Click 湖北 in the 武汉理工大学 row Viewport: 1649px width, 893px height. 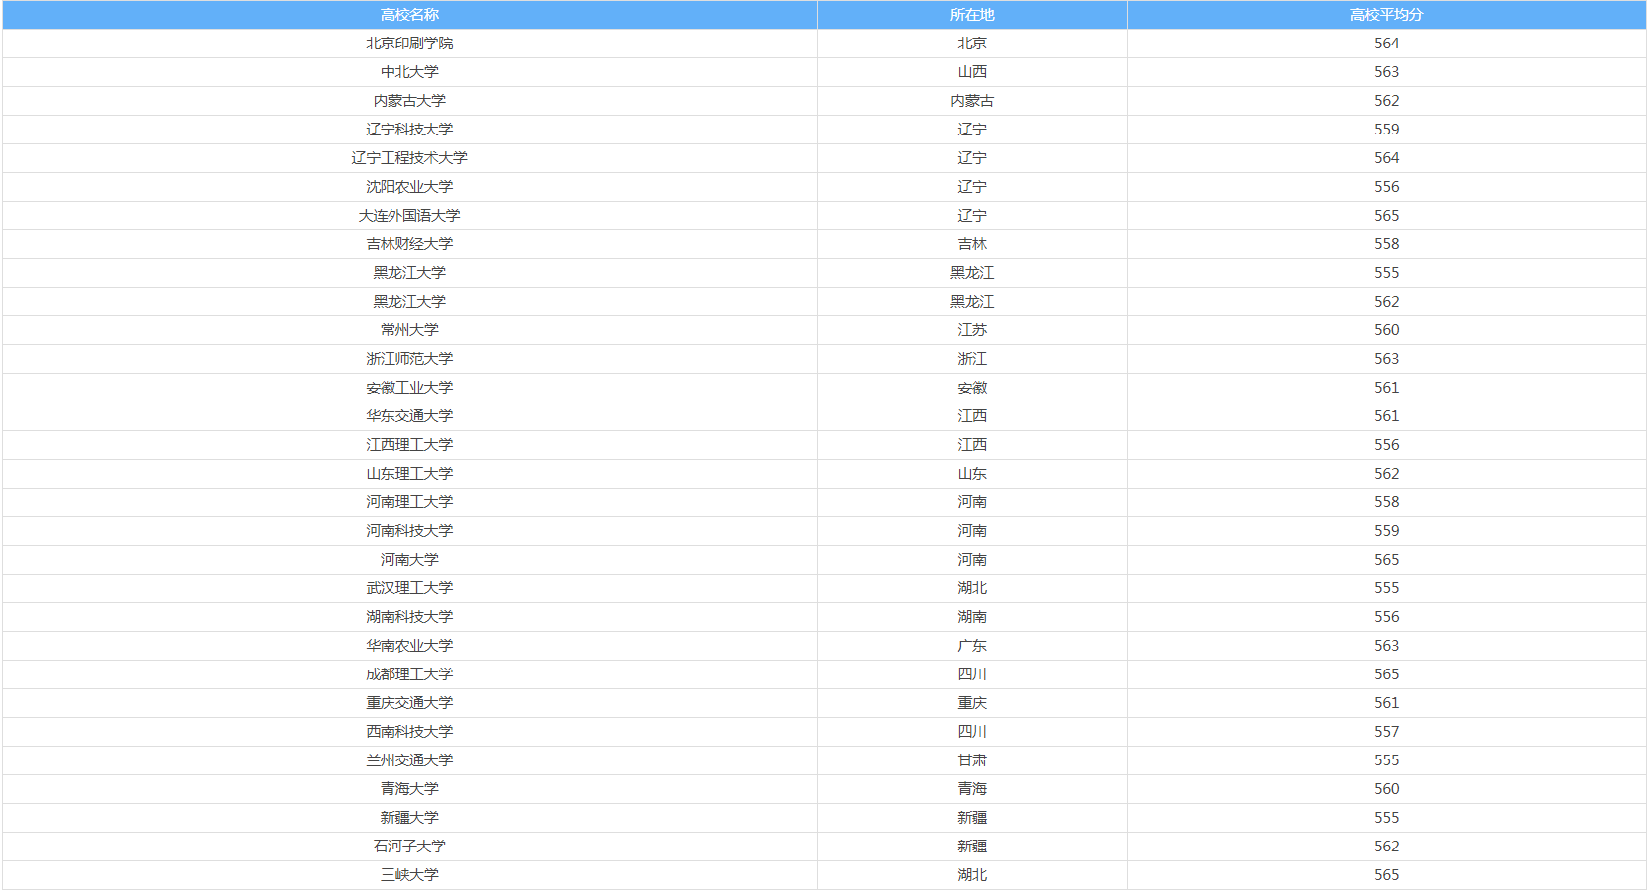(972, 588)
